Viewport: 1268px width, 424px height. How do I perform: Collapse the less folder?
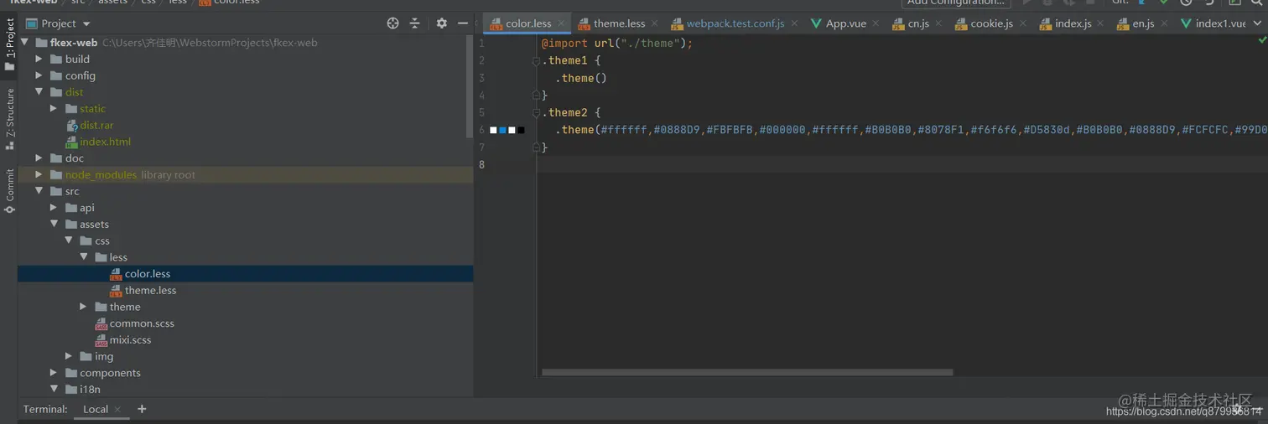pyautogui.click(x=84, y=257)
